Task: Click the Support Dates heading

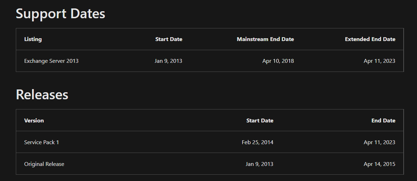Action: 60,14
